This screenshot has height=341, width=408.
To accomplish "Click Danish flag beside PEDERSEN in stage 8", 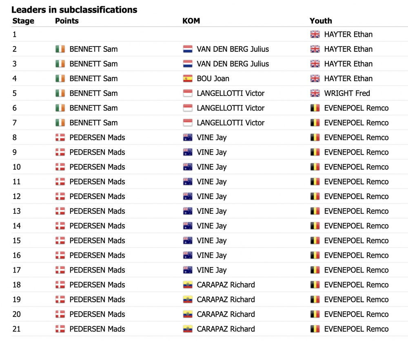I will [x=60, y=137].
